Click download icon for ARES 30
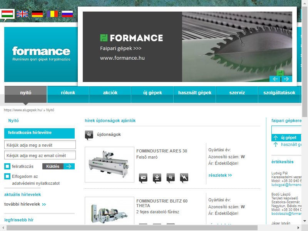The image size is (308, 231). coord(157,178)
